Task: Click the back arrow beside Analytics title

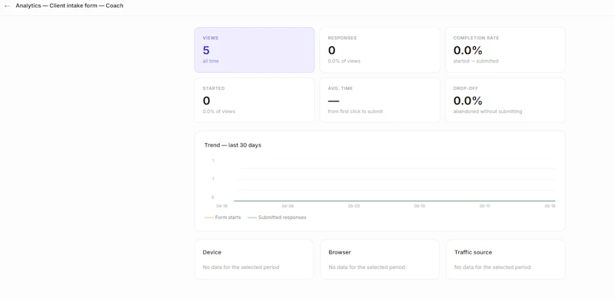Action: [x=7, y=6]
